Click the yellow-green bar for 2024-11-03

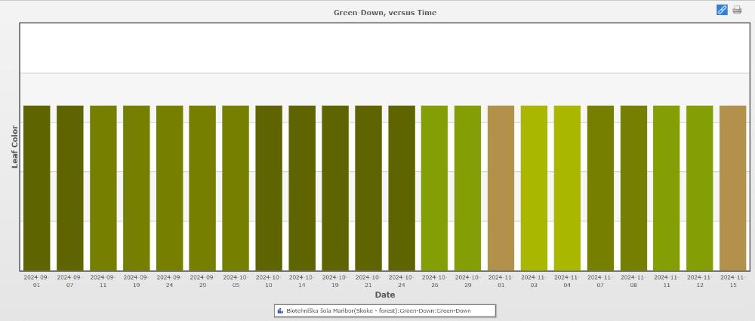click(534, 187)
